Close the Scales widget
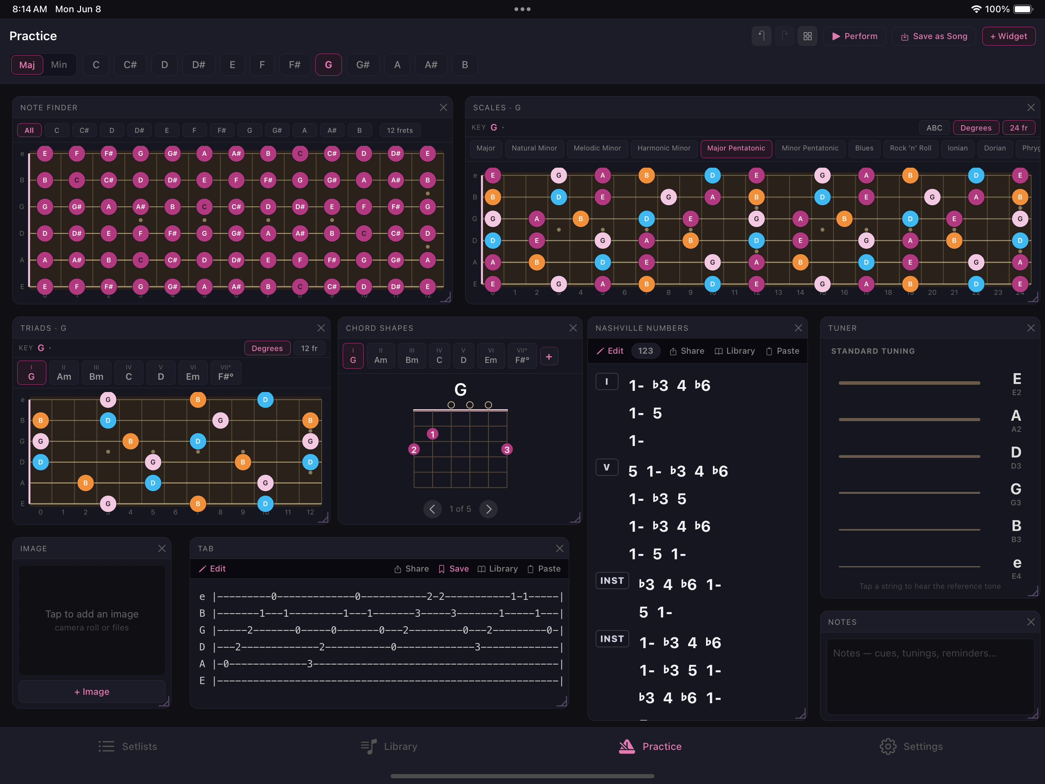 click(x=1031, y=107)
